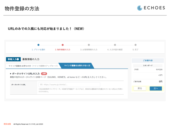Click the 情報入力 badge
170x127 pixels.
[13, 59]
